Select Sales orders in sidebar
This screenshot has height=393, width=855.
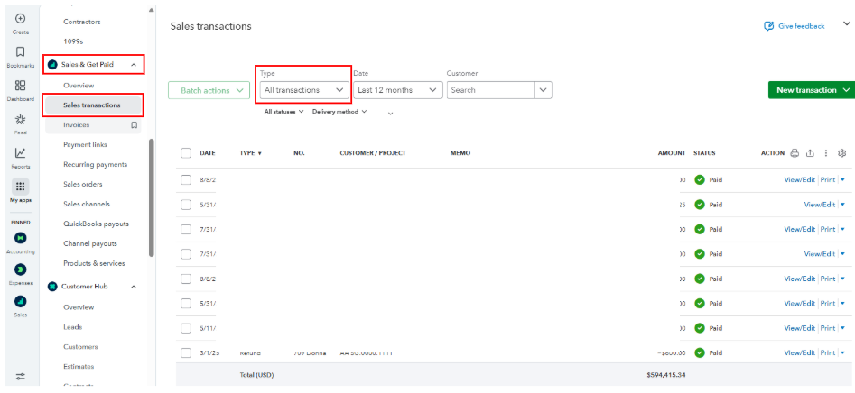pos(83,184)
